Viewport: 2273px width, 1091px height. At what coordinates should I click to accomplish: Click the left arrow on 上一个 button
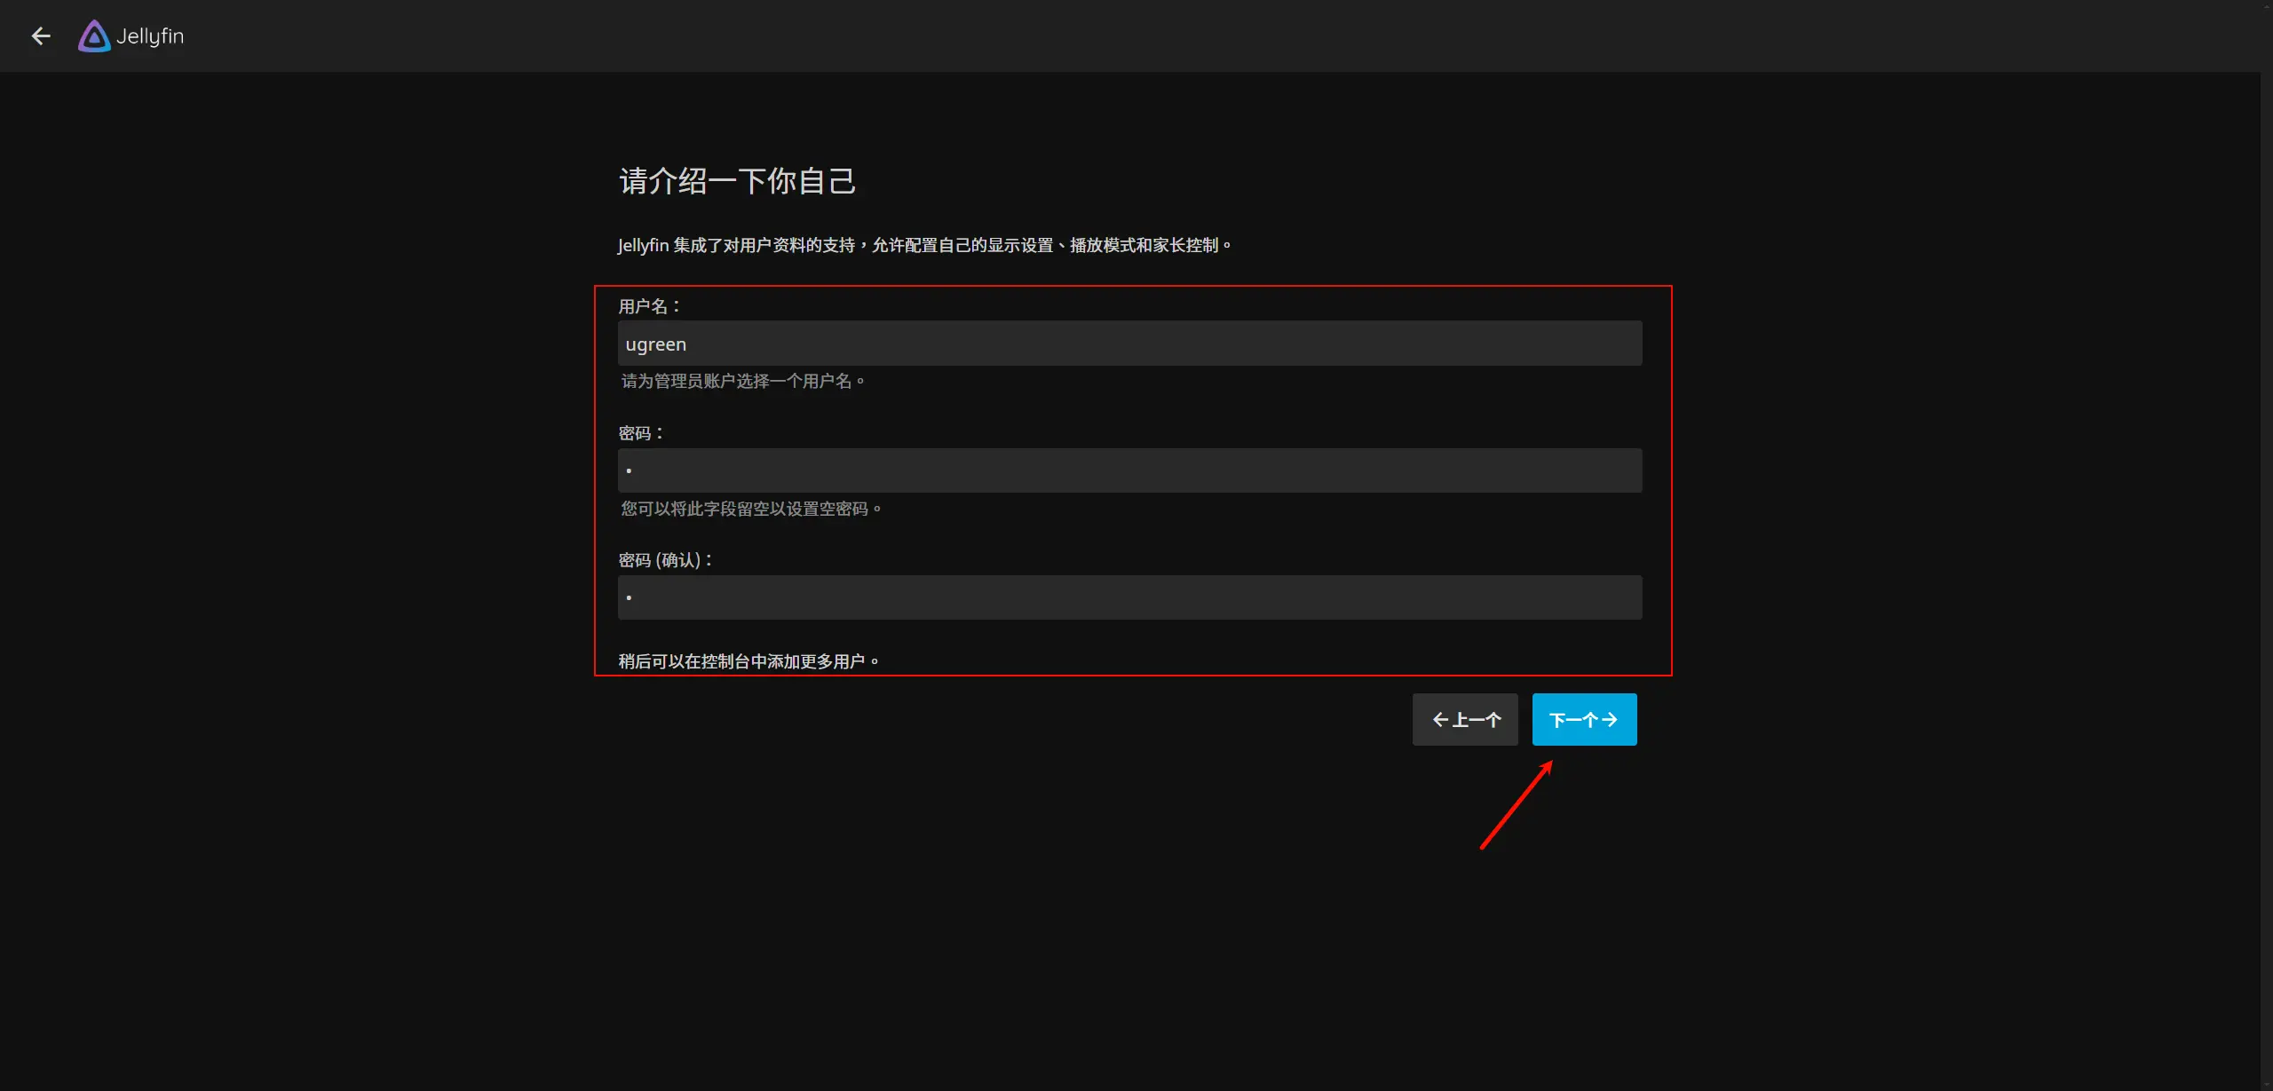(1440, 720)
